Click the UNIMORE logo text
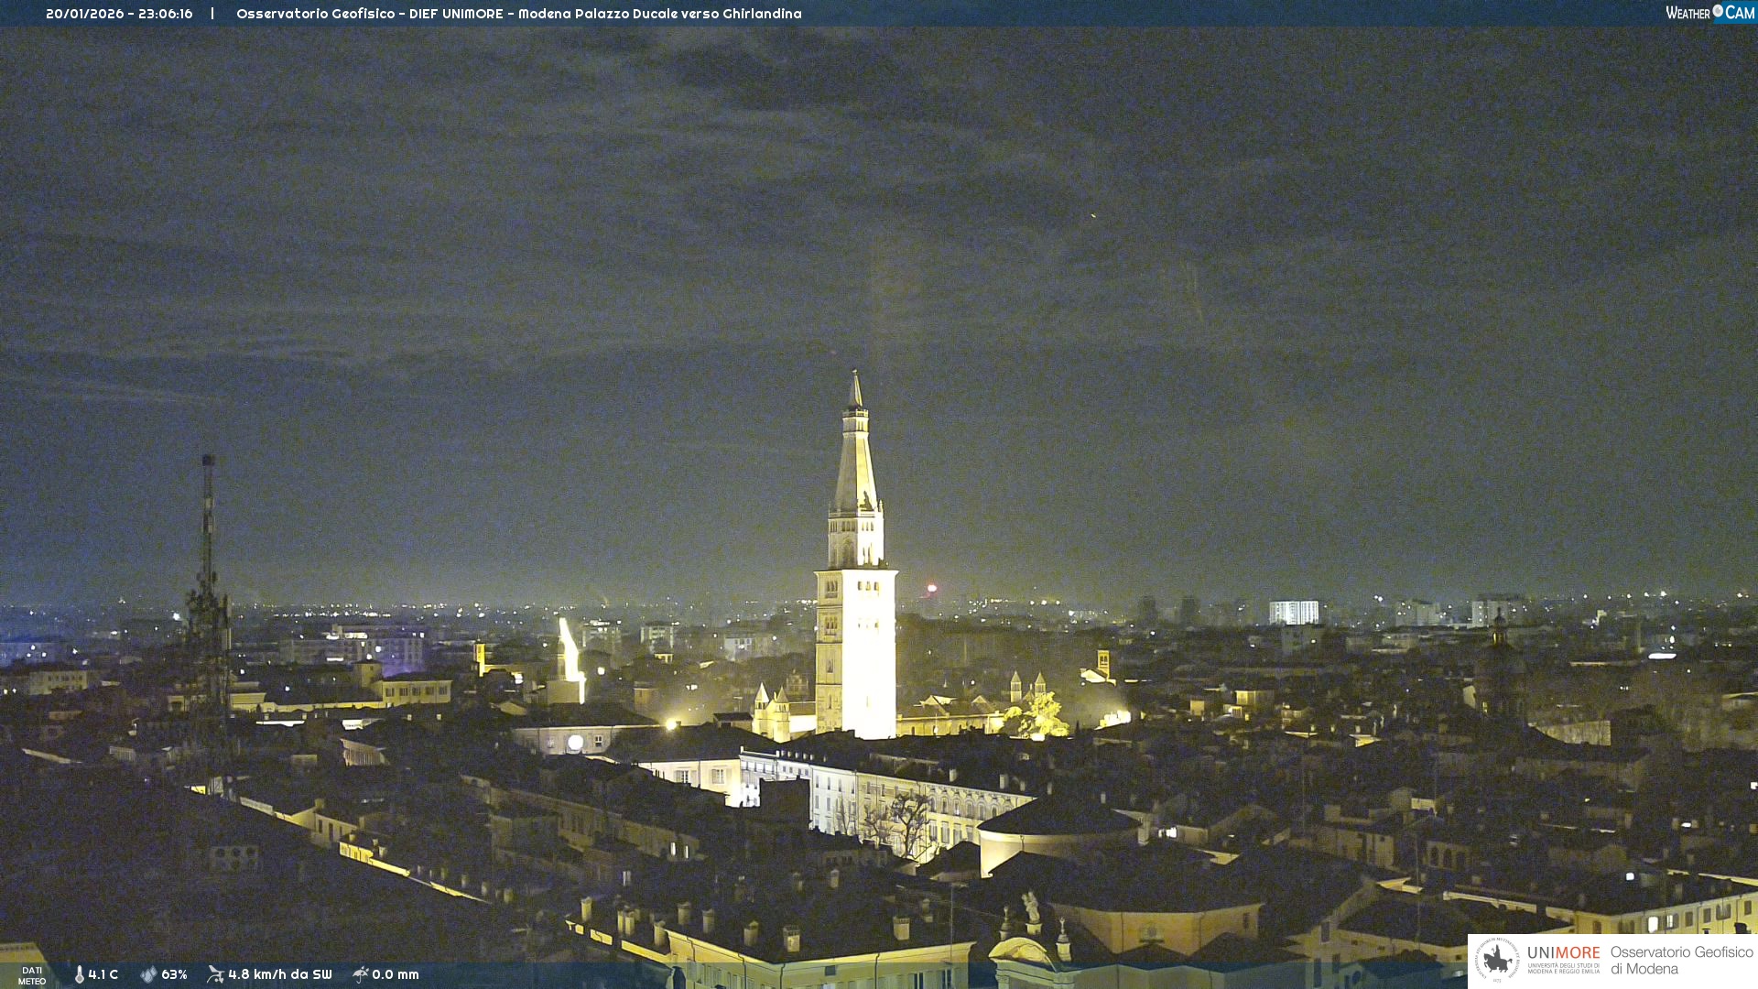The image size is (1758, 989). click(1563, 953)
